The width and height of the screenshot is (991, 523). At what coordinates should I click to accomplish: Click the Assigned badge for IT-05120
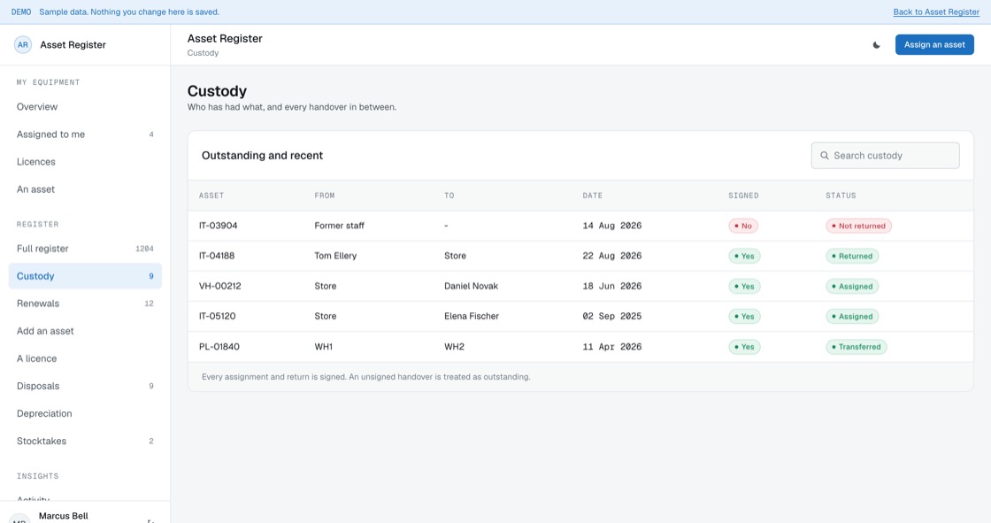pos(852,316)
